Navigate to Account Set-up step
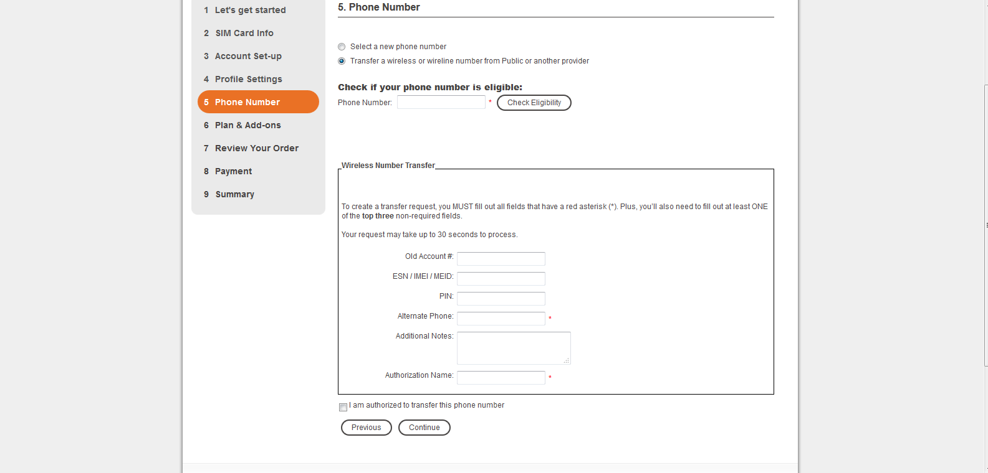Screen dimensions: 988x473 point(248,57)
